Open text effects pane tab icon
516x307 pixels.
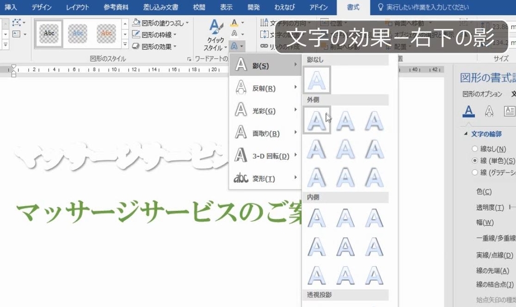tap(489, 111)
